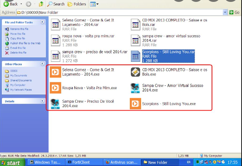
Task: Select Scorpions Still Loving You.rar icon
Action: tap(135, 56)
